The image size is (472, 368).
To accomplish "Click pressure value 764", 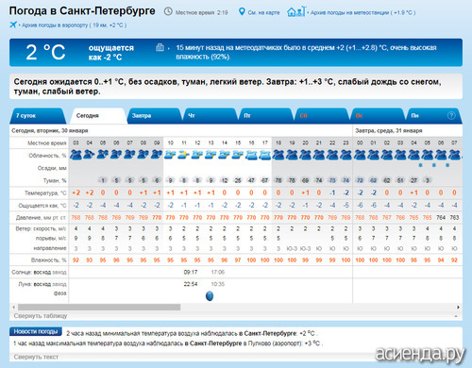I will click(x=441, y=217).
